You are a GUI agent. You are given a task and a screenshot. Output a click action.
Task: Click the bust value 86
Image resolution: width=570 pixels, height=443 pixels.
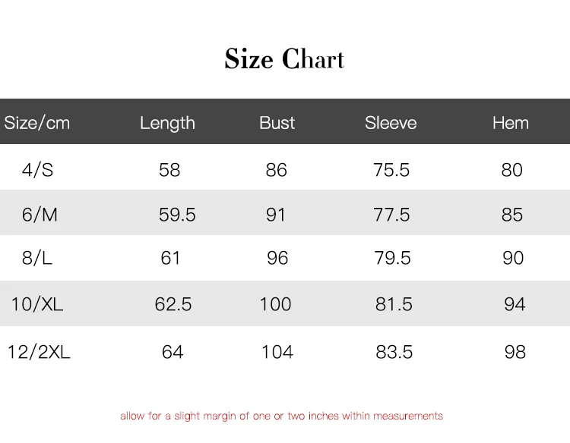click(x=277, y=170)
